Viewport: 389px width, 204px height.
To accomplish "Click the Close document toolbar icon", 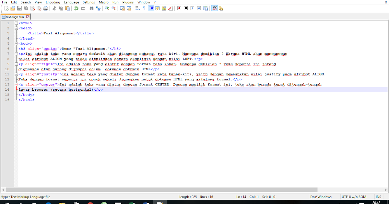I will (x=32, y=8).
